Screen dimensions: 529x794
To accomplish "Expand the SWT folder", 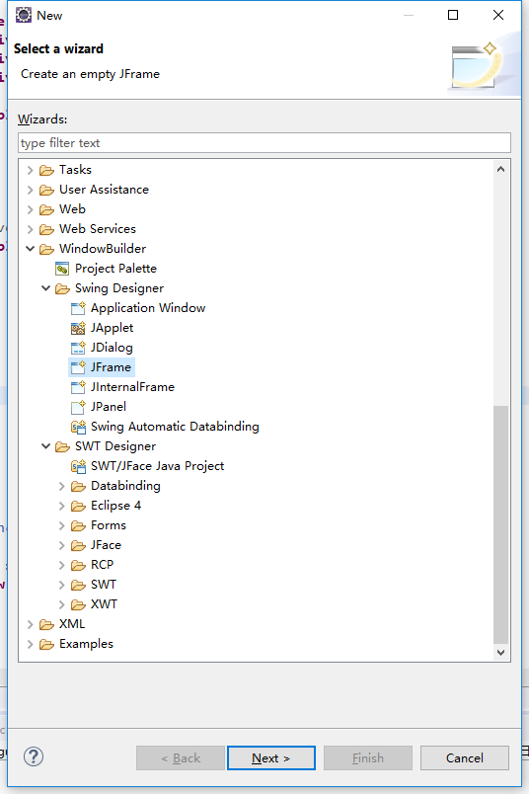I will pos(61,585).
